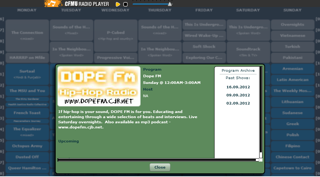Click the Dope FM Hip-Hop Radio logo
The width and height of the screenshot is (320, 177).
click(99, 86)
